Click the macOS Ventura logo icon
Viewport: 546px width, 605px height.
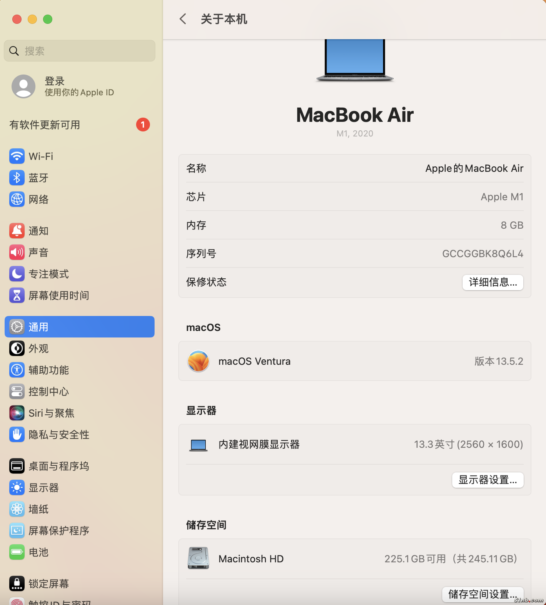198,361
